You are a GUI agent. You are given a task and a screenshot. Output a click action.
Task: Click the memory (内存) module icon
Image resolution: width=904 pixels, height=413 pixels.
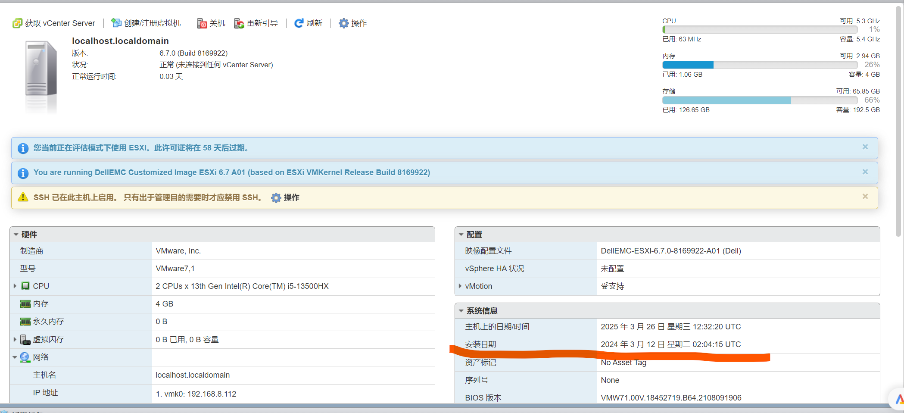[25, 304]
